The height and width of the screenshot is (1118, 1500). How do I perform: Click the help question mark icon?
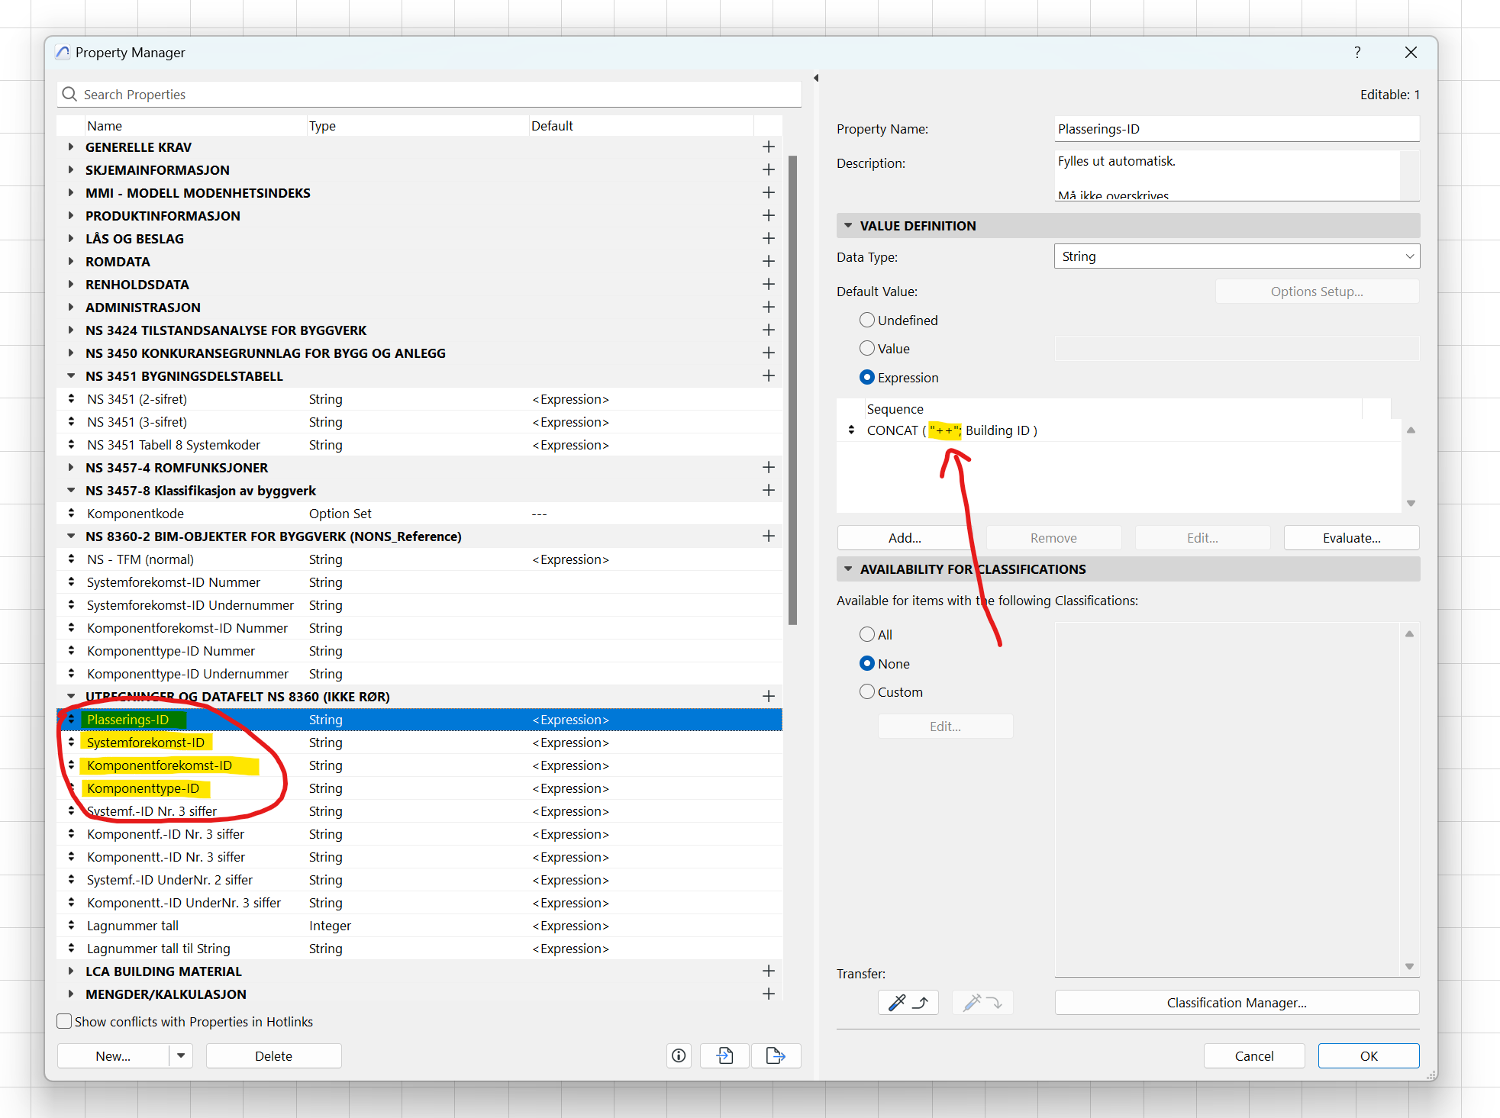[1356, 52]
